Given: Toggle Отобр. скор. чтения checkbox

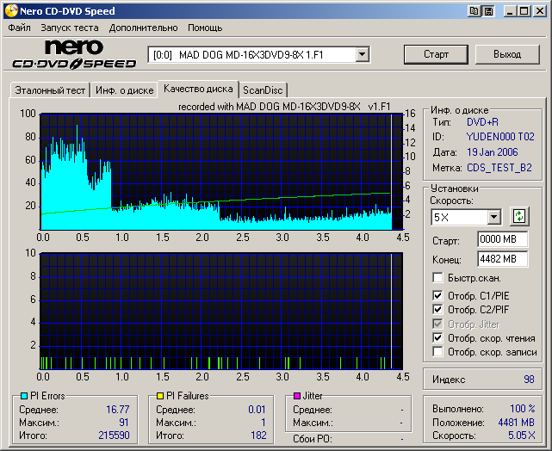Looking at the screenshot, I should (437, 338).
